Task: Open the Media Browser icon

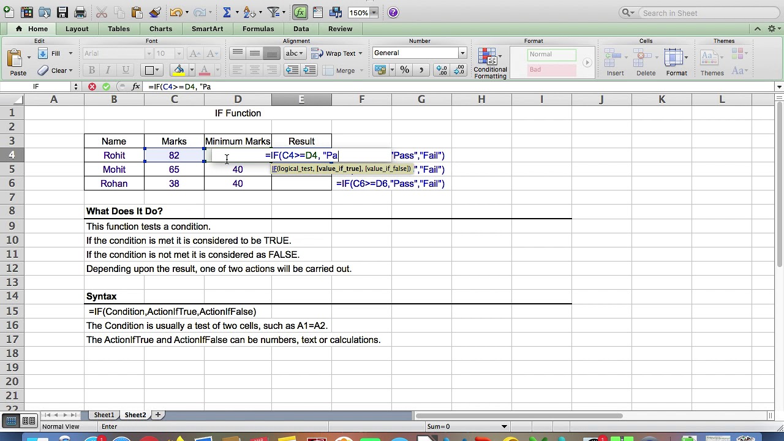Action: click(336, 12)
